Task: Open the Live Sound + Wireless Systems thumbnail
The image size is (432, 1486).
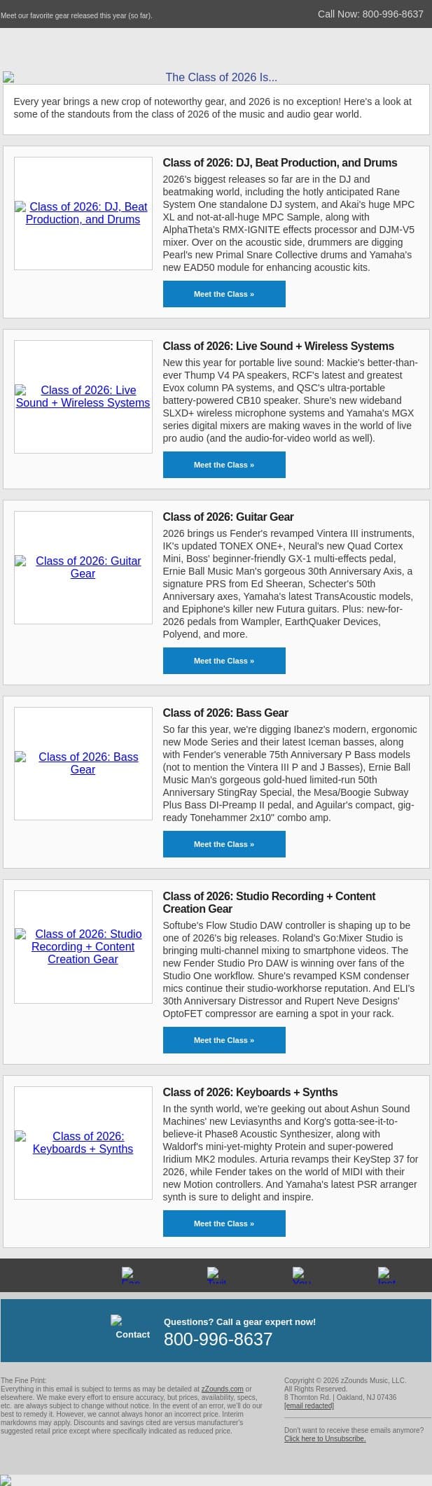Action: pos(83,396)
